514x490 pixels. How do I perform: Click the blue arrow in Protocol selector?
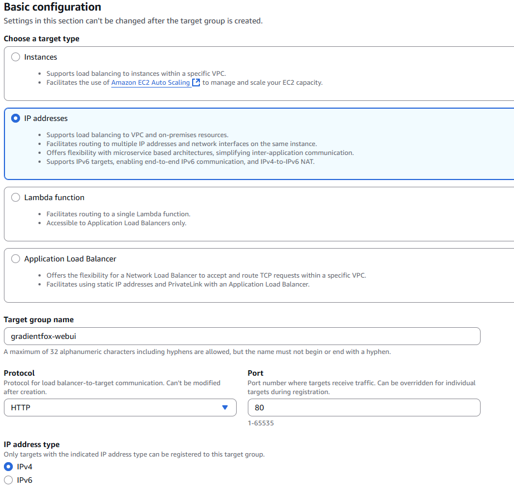(x=225, y=407)
